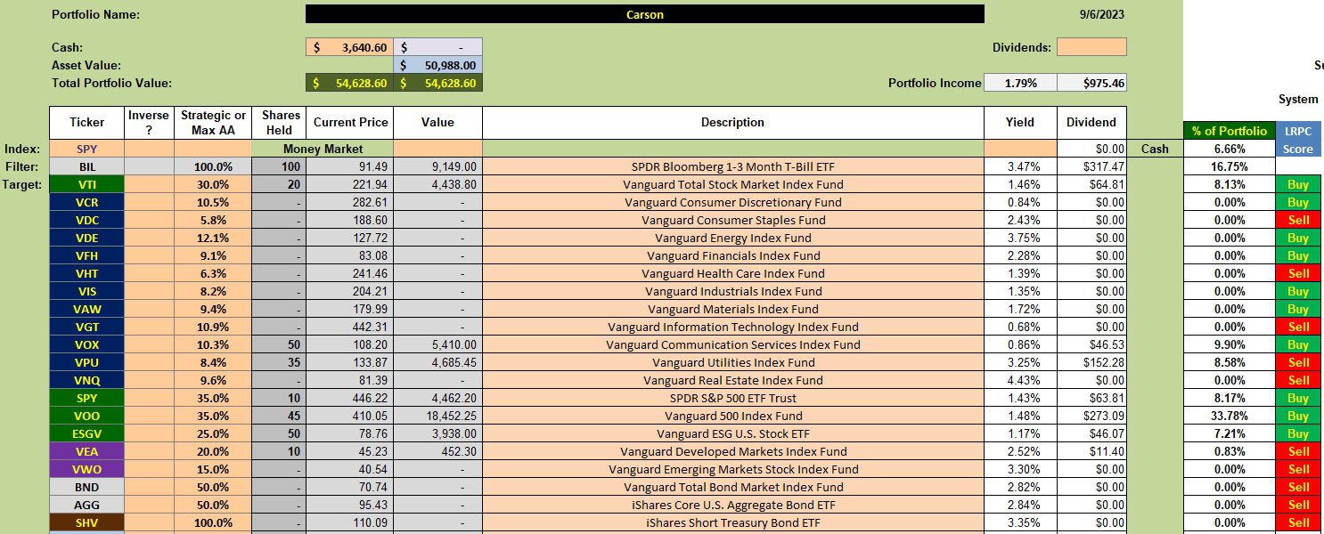Click the Description column header

(732, 123)
